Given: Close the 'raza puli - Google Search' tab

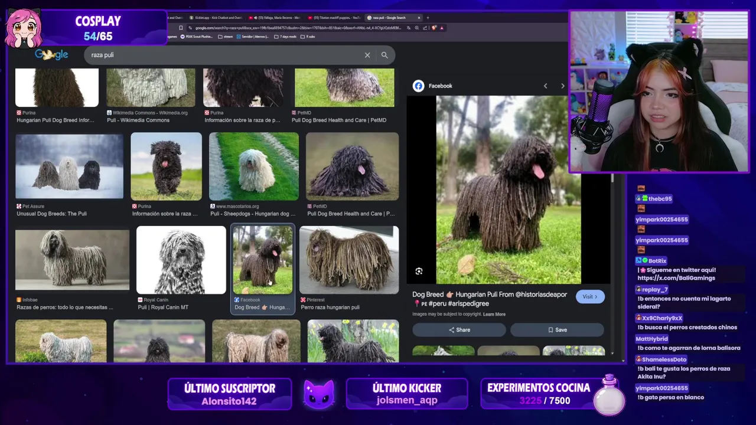Looking at the screenshot, I should pos(419,18).
